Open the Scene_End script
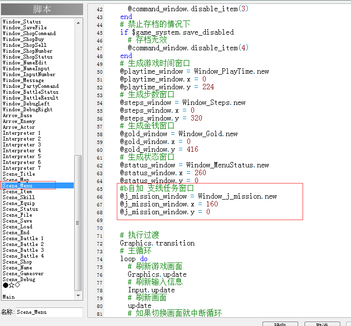 (x=16, y=233)
